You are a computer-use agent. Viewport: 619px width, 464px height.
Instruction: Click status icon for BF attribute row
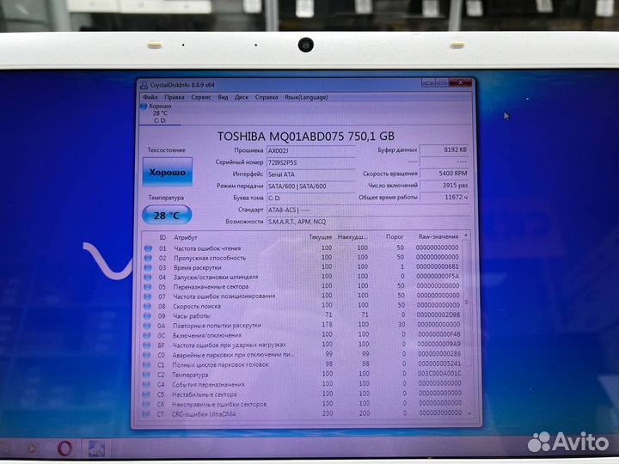tap(146, 345)
